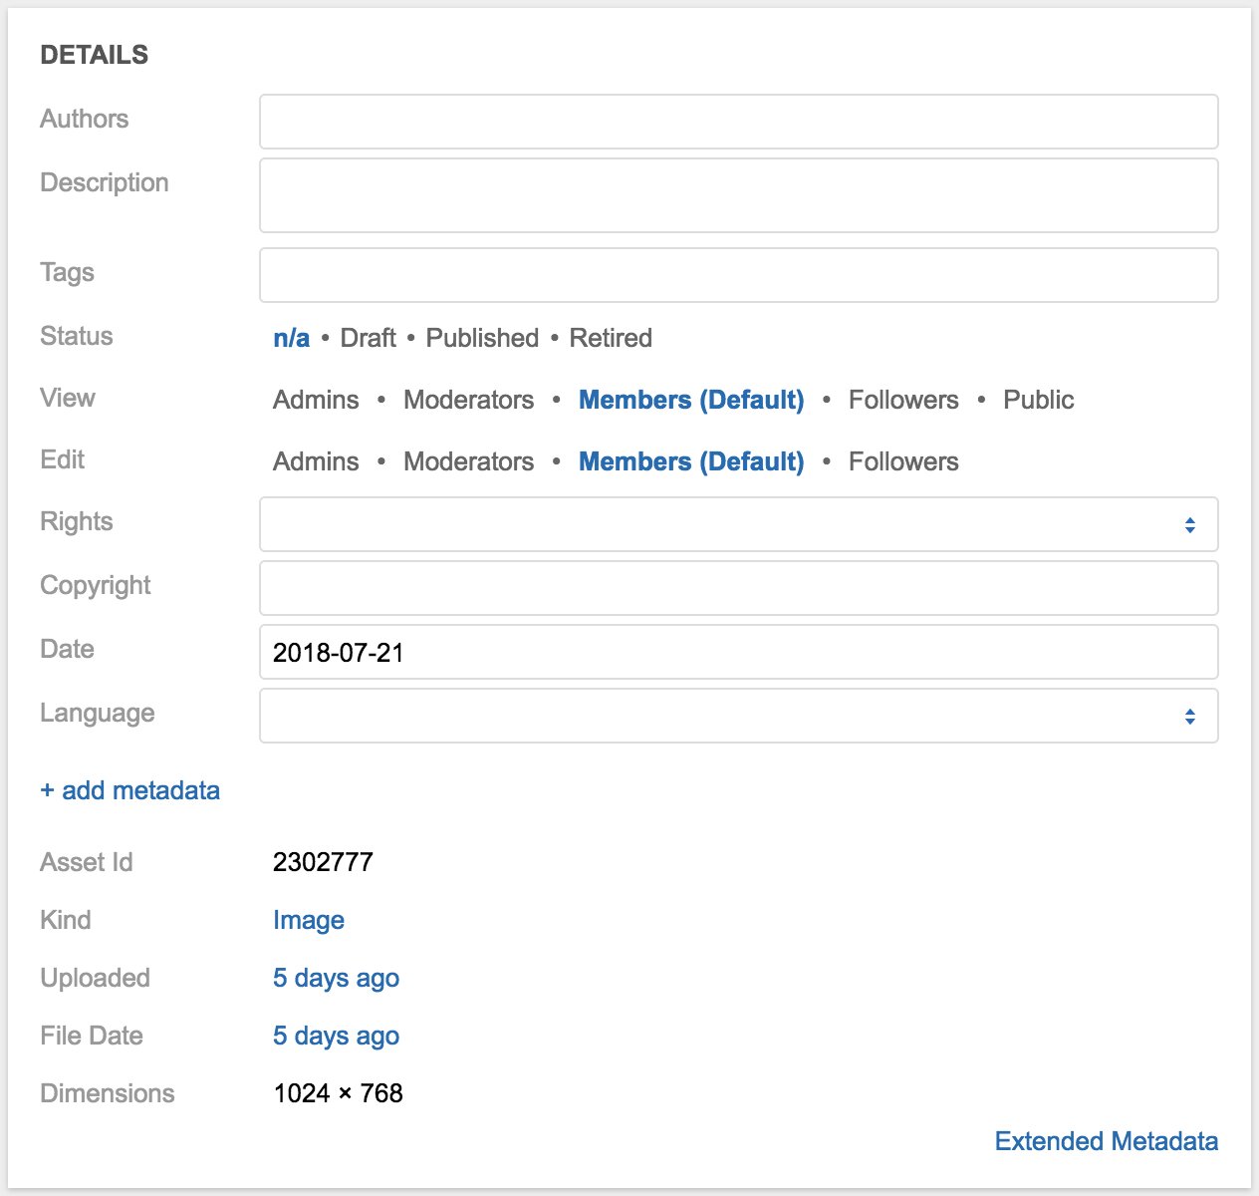Click the Date field showing 2018-07-21
Viewport: 1259px width, 1196px height.
(x=738, y=652)
